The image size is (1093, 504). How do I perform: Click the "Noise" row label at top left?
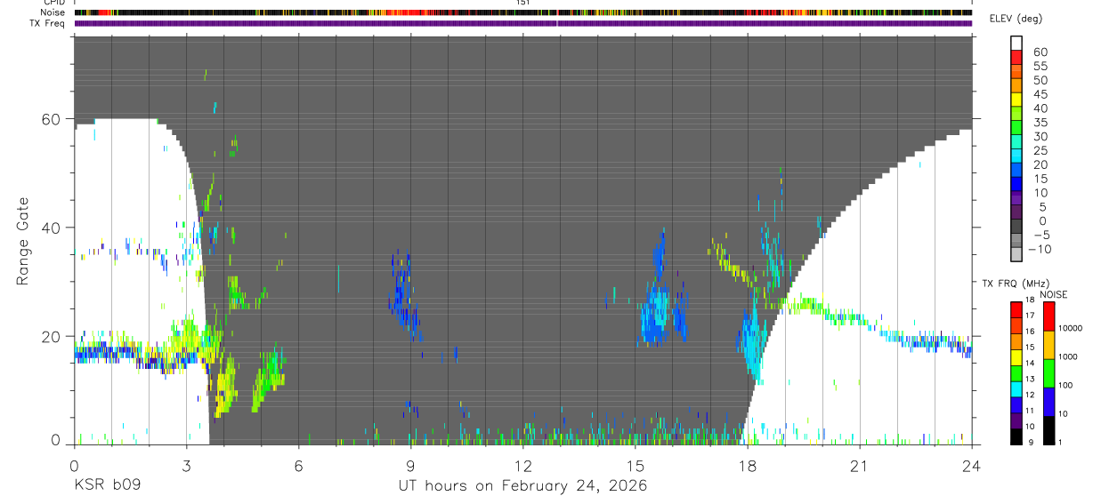point(53,12)
